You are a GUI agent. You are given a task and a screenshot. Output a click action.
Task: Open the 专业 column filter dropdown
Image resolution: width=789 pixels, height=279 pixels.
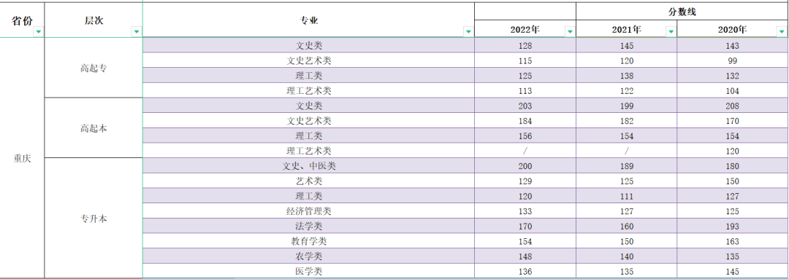click(468, 32)
